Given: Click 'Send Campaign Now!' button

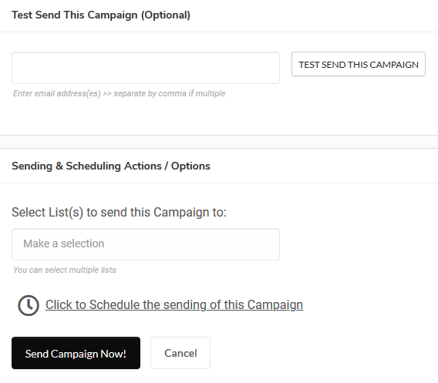Looking at the screenshot, I should (x=76, y=353).
